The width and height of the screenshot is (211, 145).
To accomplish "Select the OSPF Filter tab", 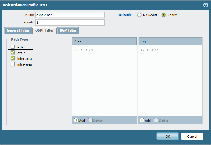I will 45,30.
